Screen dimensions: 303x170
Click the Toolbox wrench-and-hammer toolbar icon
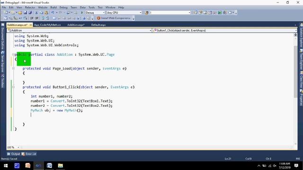tap(214, 13)
